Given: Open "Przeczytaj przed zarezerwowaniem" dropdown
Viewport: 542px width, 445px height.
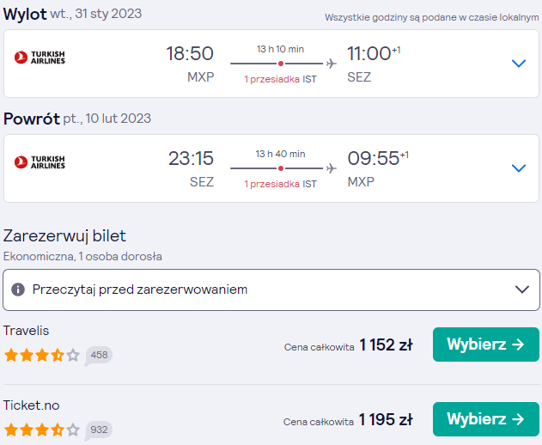Looking at the screenshot, I should (271, 290).
